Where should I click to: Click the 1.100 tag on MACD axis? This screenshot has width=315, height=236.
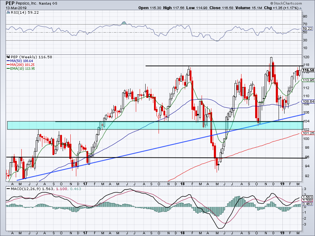tap(308, 200)
